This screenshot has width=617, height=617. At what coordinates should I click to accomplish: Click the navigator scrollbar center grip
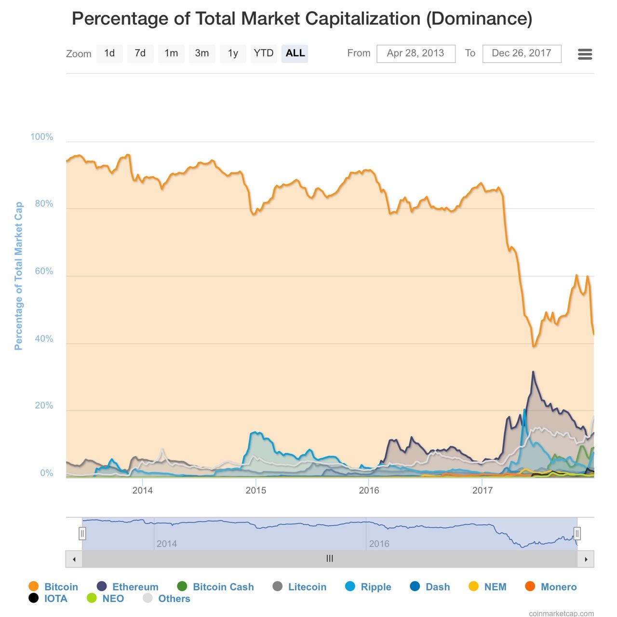pyautogui.click(x=330, y=559)
